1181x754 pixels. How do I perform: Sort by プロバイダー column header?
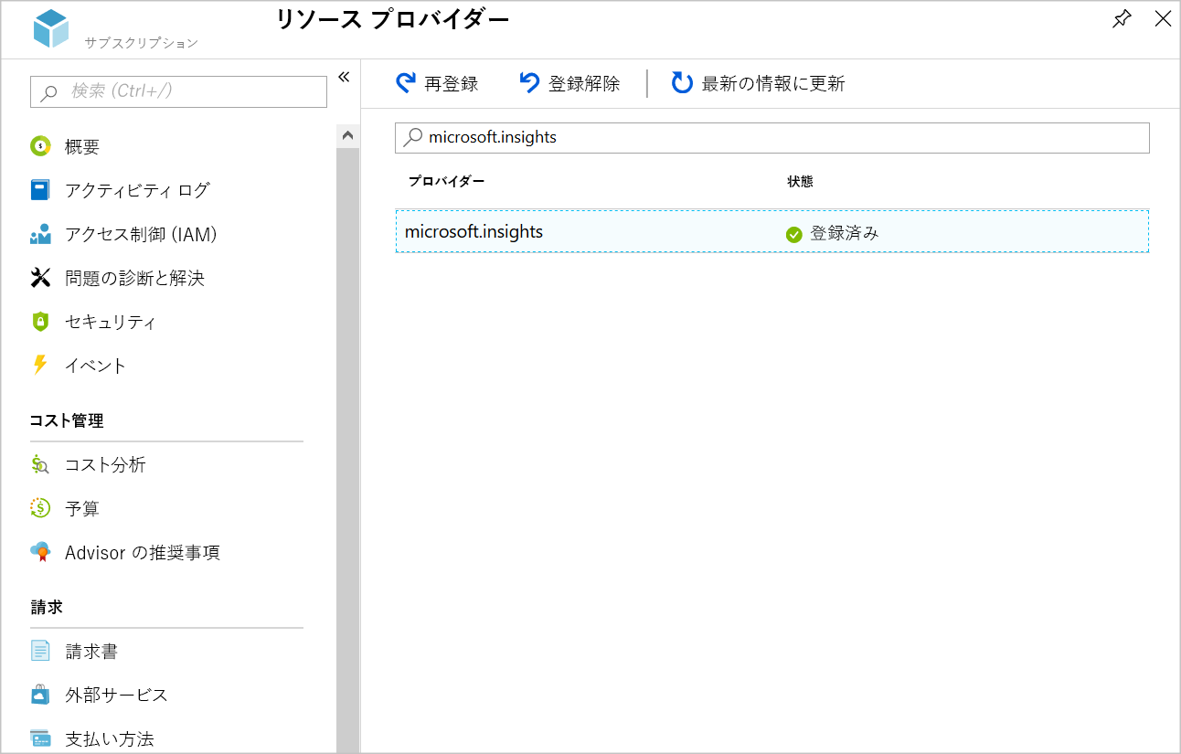pos(446,182)
